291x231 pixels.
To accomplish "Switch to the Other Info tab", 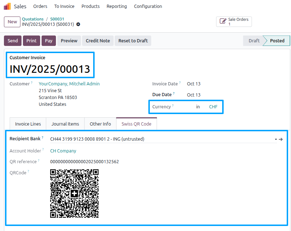I will pos(100,124).
